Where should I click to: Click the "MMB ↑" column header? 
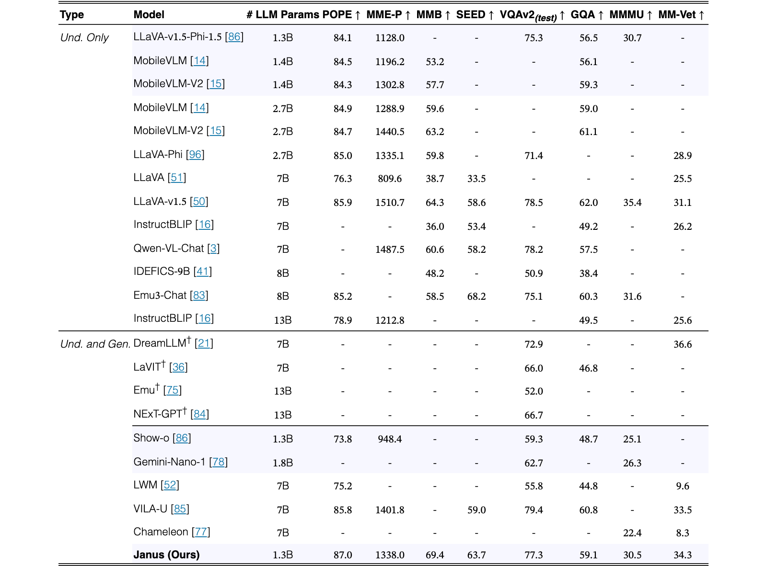click(433, 14)
